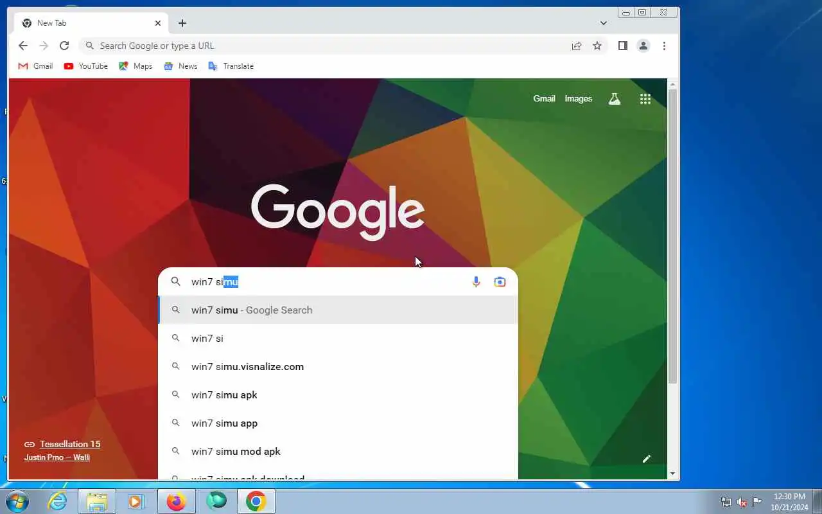Bookmark this tab with the star icon
The width and height of the screenshot is (822, 514).
[x=597, y=46]
